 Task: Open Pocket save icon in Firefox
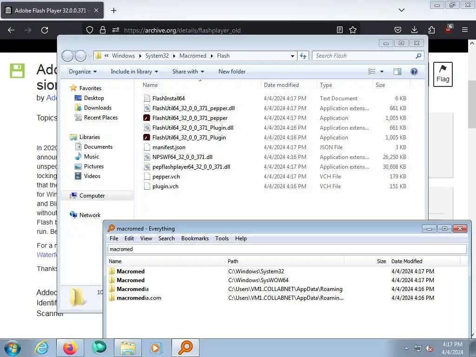(x=398, y=30)
